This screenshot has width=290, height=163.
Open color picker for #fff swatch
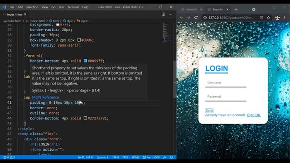[58, 24]
